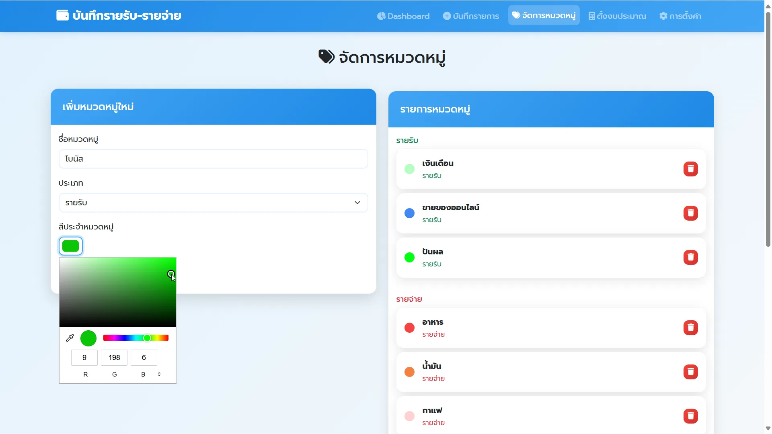Delete the เงินเดือน category with trash icon

point(690,169)
